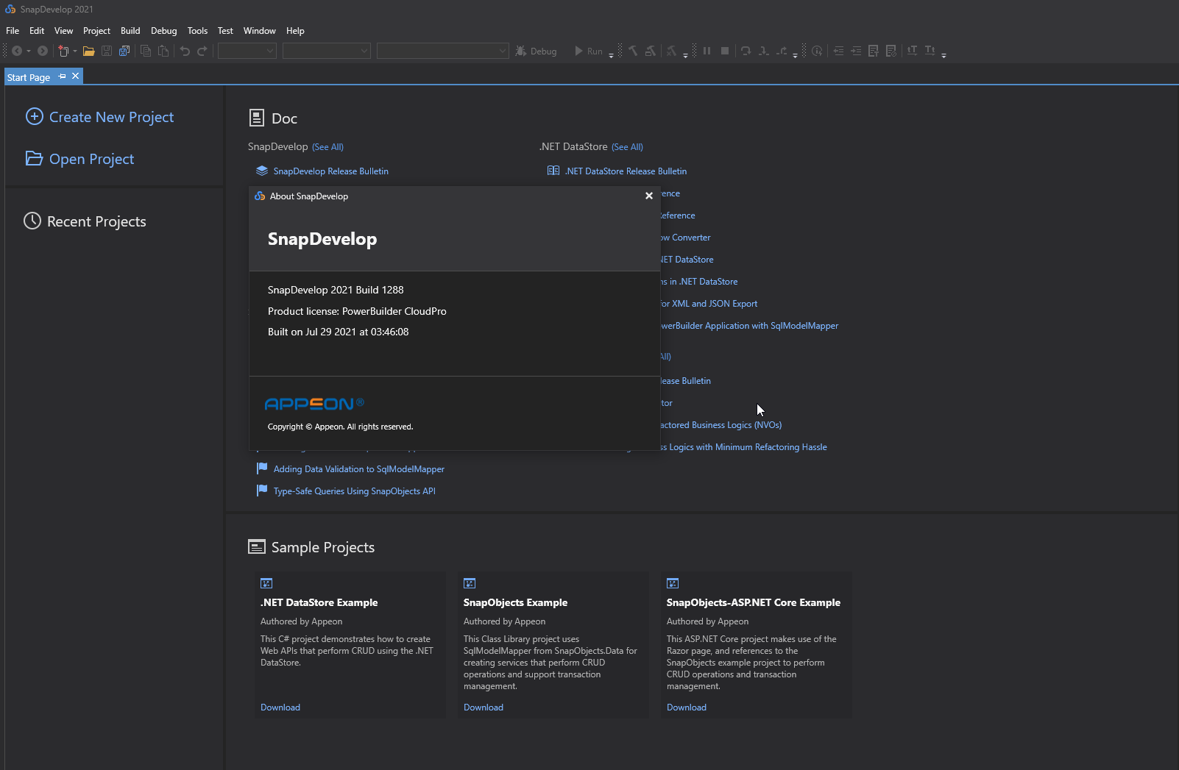
Task: Click the Build hammer toolbar icon
Action: click(x=633, y=51)
